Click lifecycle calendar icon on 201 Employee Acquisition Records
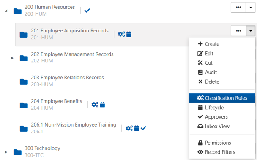 129,34
